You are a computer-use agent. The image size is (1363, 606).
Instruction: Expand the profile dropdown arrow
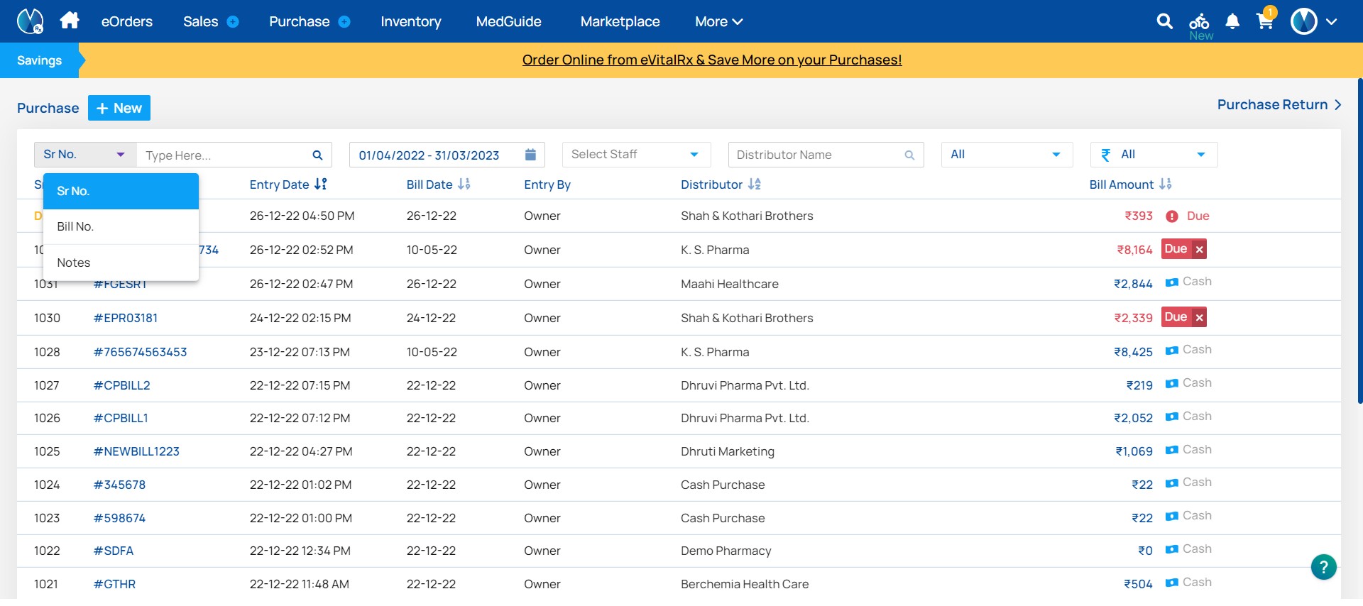(1332, 22)
